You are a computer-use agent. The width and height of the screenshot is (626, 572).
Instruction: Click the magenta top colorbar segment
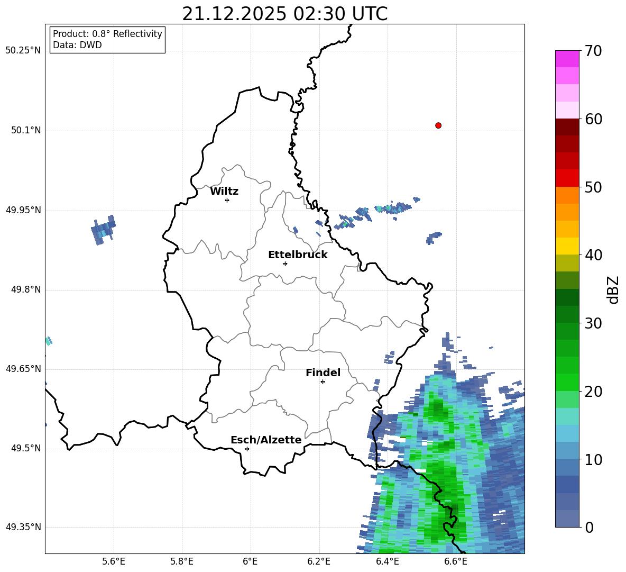pyautogui.click(x=567, y=59)
